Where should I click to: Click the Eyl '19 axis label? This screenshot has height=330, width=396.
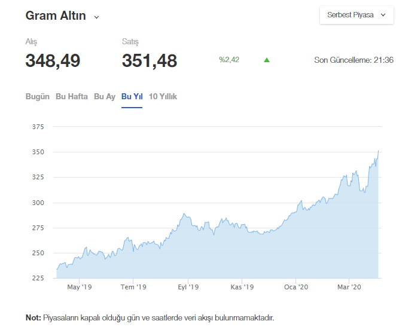(x=188, y=288)
